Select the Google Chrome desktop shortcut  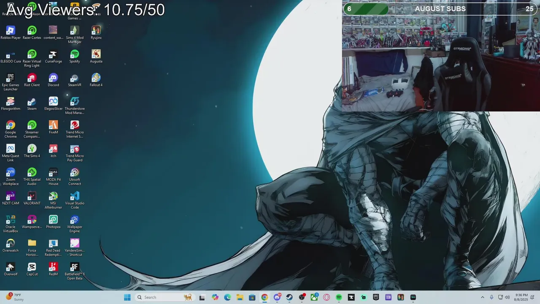[x=11, y=129]
